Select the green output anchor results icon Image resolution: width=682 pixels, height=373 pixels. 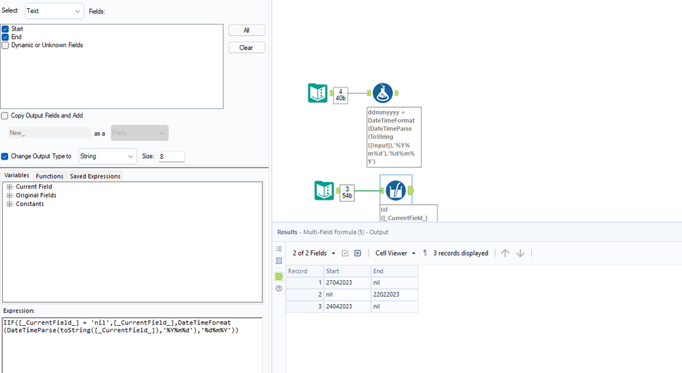pyautogui.click(x=279, y=276)
